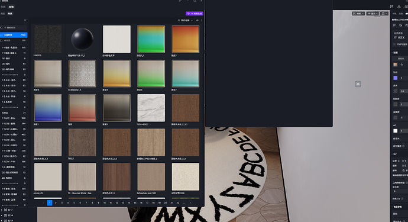The image size is (408, 222).
Task: Click the AI material generation button
Action: (x=195, y=14)
